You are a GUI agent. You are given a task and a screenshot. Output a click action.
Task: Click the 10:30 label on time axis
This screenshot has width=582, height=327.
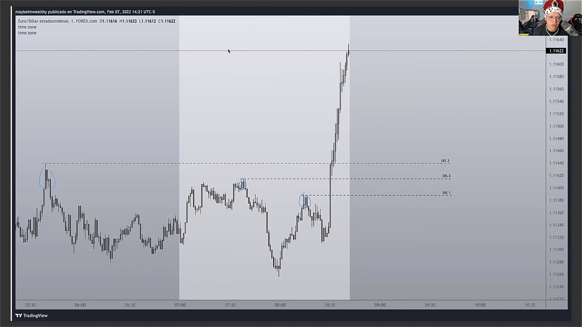[530, 305]
